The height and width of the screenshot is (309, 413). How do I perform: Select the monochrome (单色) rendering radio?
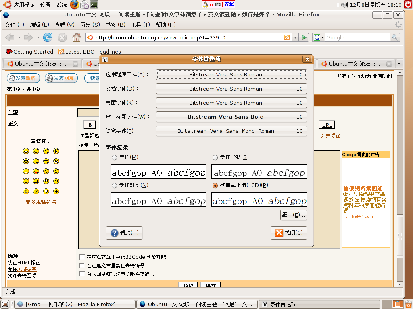coord(114,157)
